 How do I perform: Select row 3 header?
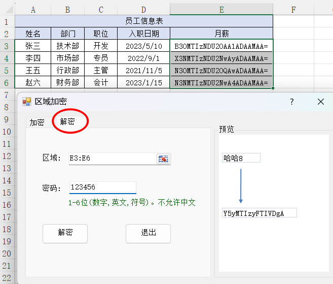pos(7,46)
